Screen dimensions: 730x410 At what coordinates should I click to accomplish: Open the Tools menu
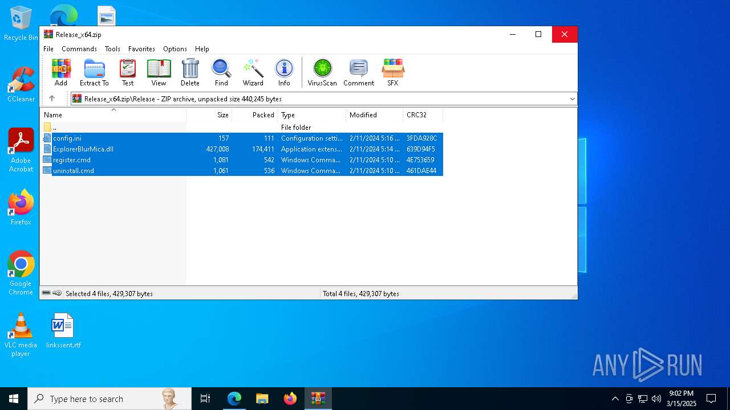click(x=112, y=49)
